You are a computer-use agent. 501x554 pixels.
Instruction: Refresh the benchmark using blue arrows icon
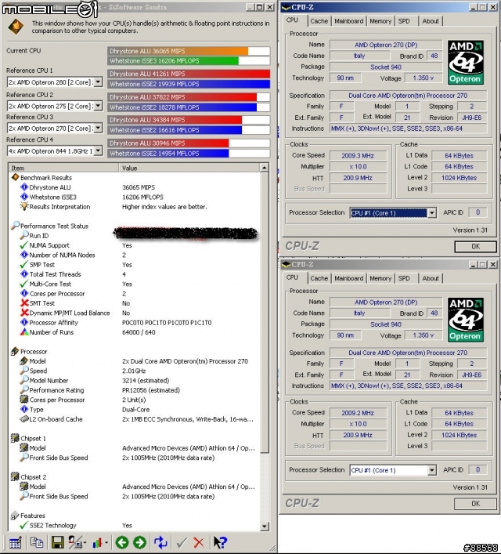[160, 542]
